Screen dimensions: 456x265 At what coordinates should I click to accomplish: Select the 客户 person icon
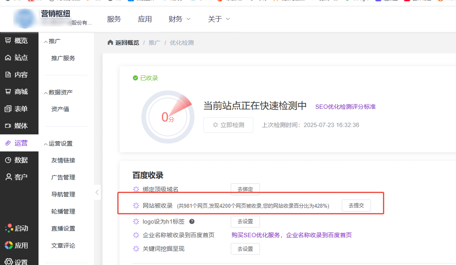[x=8, y=177]
